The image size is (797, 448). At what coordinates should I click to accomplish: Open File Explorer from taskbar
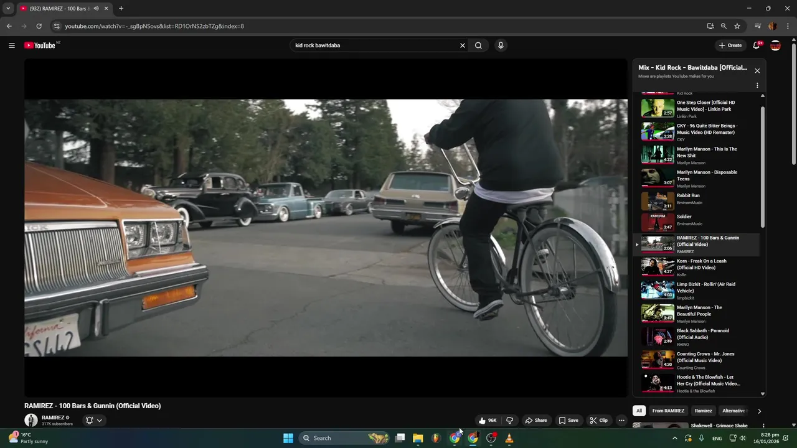point(418,438)
